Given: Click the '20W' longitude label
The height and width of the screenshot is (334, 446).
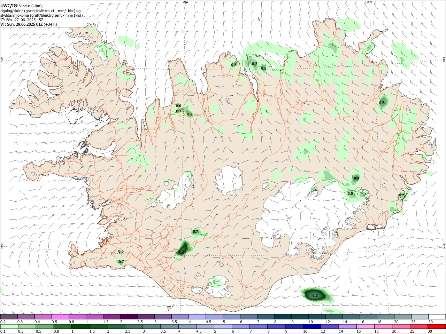Looking at the screenshot, I should pyautogui.click(x=186, y=2).
